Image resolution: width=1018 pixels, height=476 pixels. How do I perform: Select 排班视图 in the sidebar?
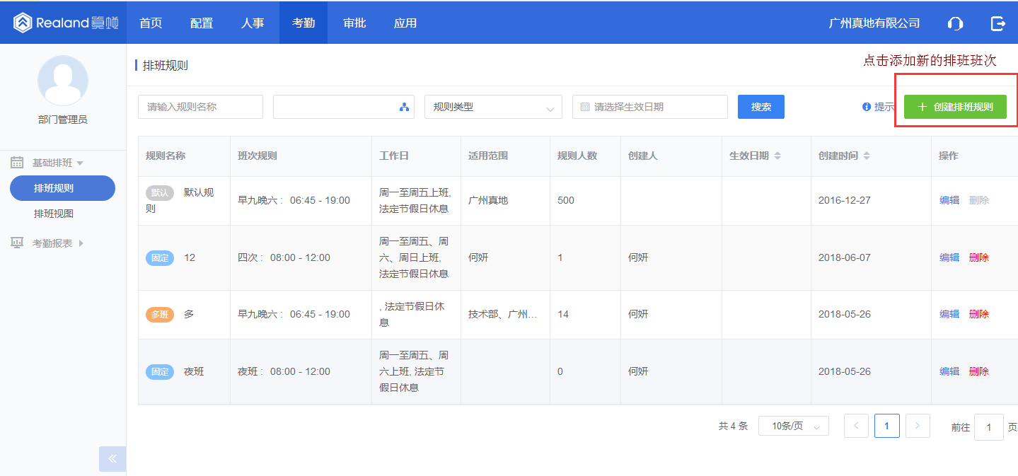[54, 214]
